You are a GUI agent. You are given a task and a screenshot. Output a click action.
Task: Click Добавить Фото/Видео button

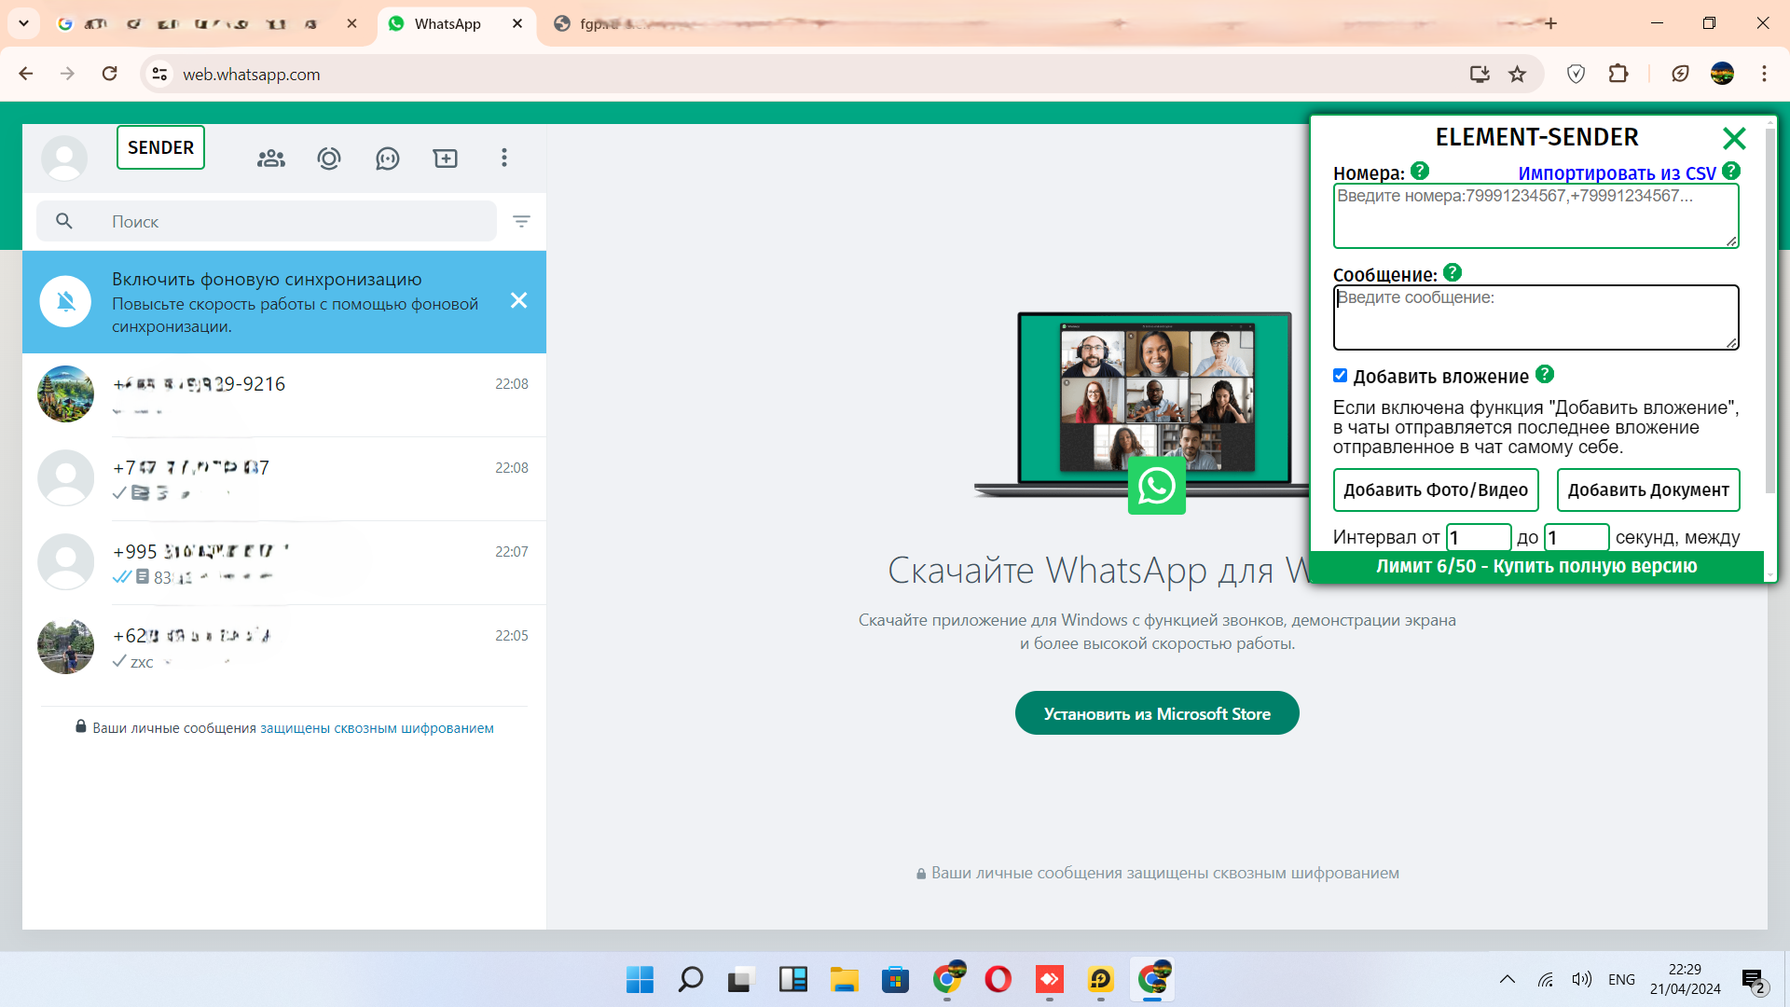coord(1436,490)
